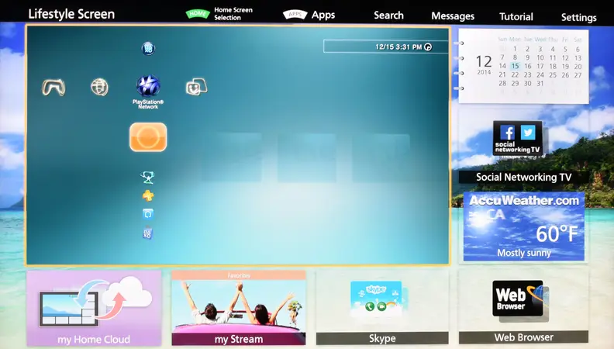Click the Favorites header on my Stream
Viewport: 614px width, 349px height.
(239, 275)
